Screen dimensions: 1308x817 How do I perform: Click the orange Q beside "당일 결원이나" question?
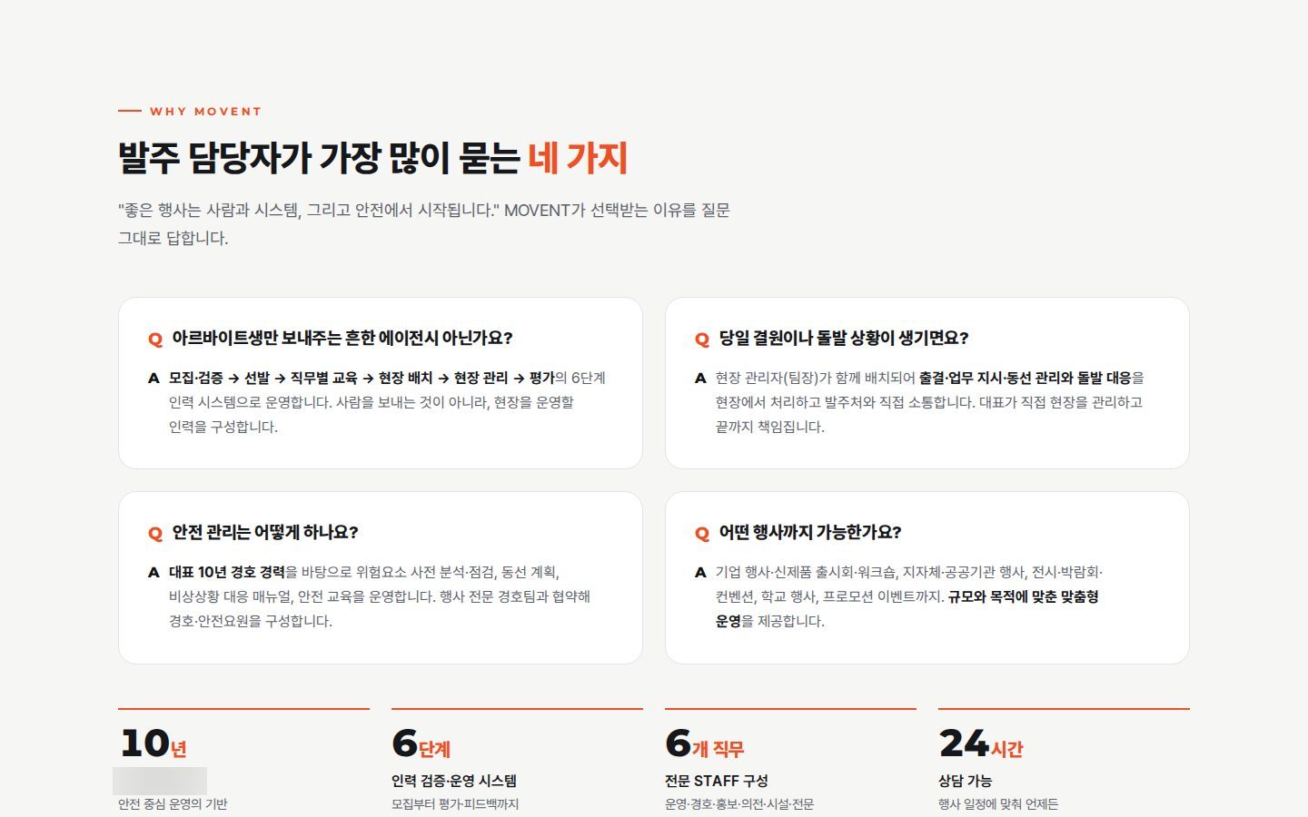click(x=702, y=340)
